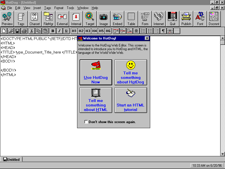Click Use HotDog Now button
This screenshot has width=225, height=169.
[x=96, y=72]
